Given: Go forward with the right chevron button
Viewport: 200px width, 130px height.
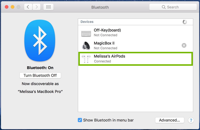Looking at the screenshot, I should point(36,7).
